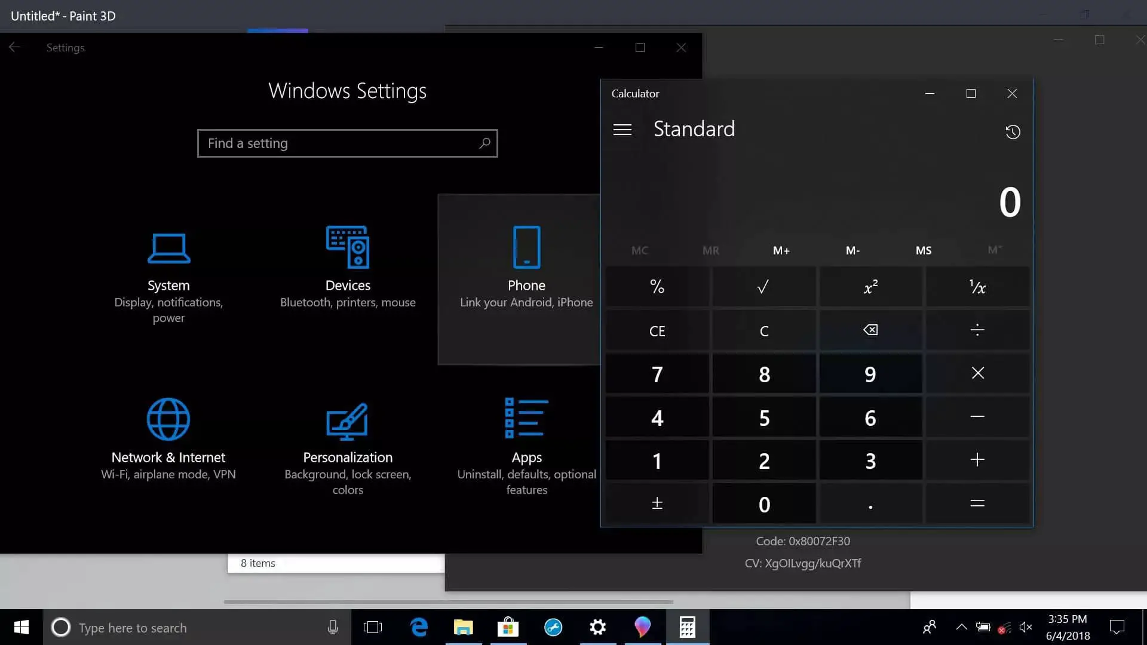Viewport: 1147px width, 645px height.
Task: Open Microsoft Store from taskbar
Action: tap(508, 627)
